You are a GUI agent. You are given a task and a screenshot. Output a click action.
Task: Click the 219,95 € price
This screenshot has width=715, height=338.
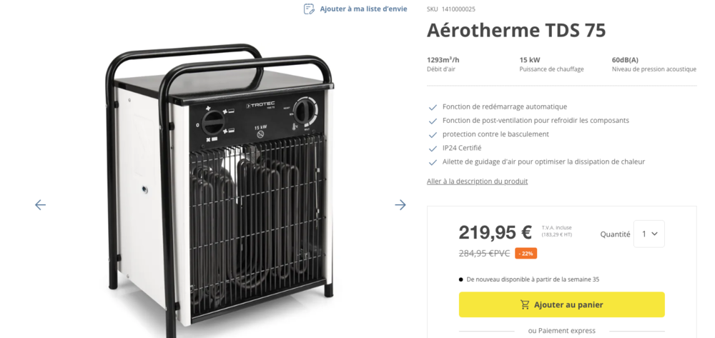coord(495,233)
